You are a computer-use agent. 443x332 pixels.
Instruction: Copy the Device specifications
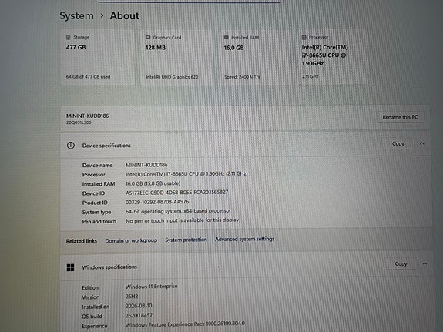pyautogui.click(x=398, y=143)
